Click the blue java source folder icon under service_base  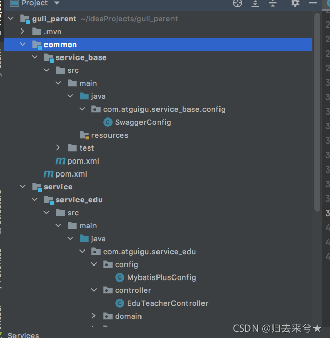point(84,96)
